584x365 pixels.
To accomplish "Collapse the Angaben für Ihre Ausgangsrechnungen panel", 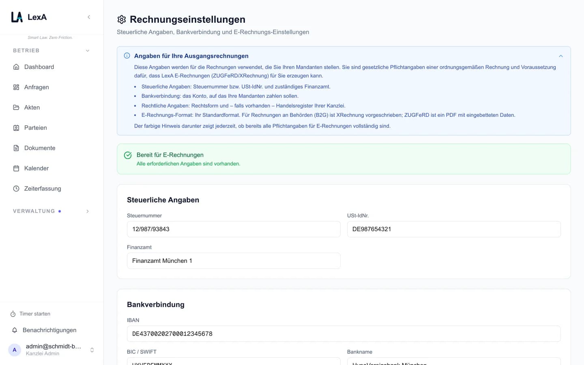I will coord(561,56).
